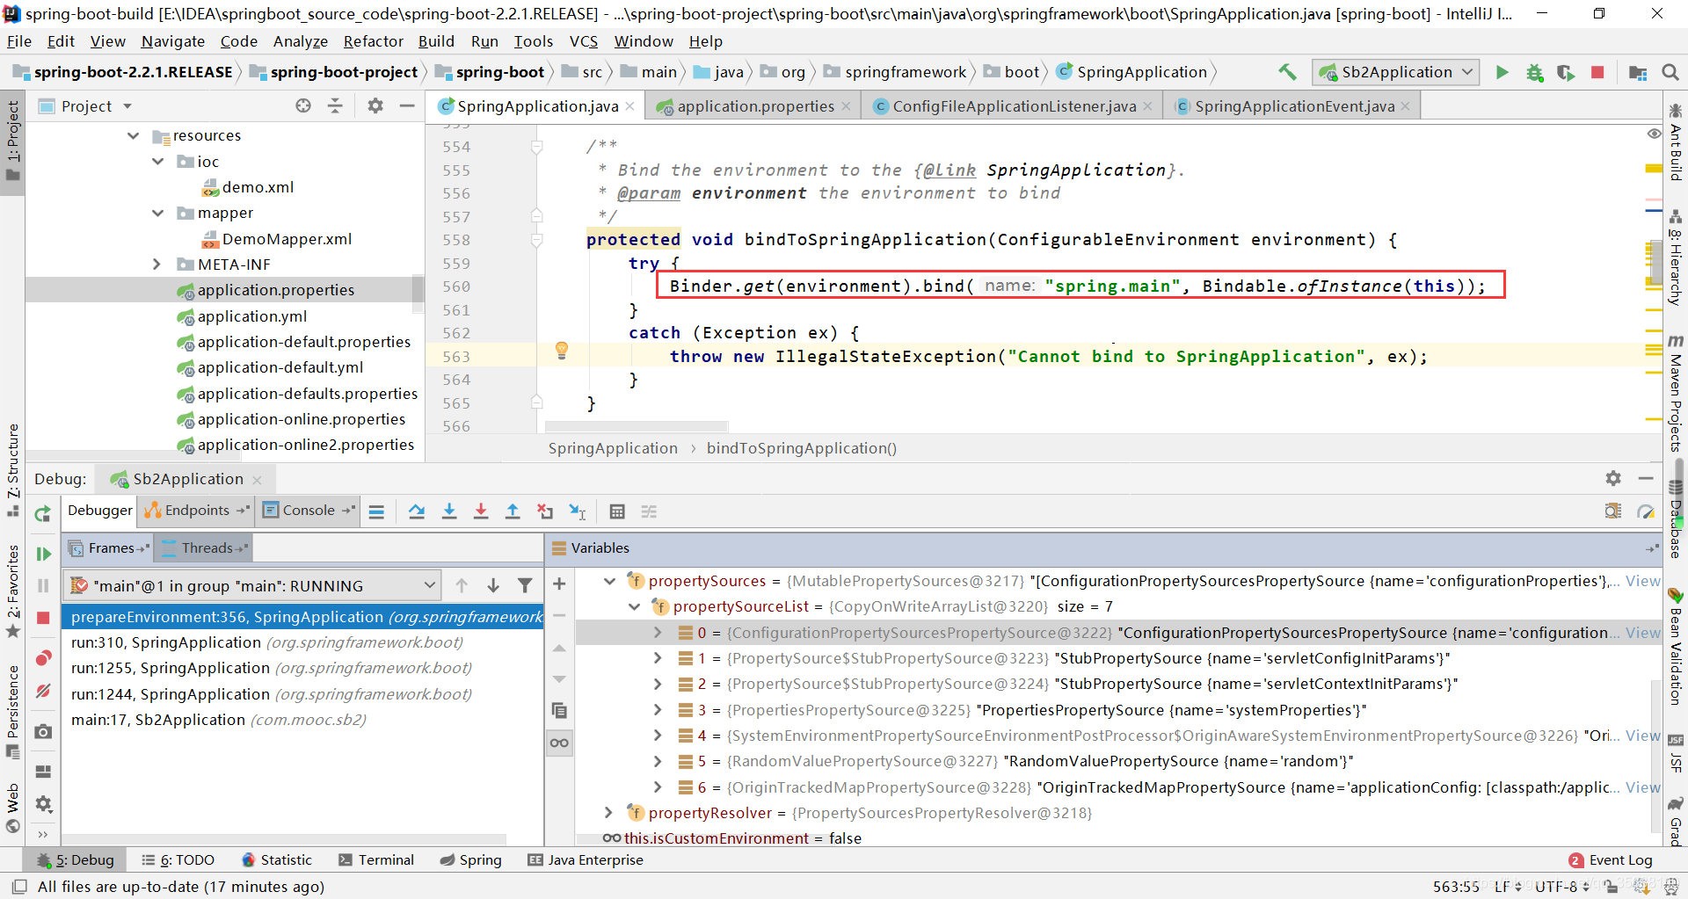Toggle fold marker at line 558
Viewport: 1688px width, 899px height.
point(536,239)
